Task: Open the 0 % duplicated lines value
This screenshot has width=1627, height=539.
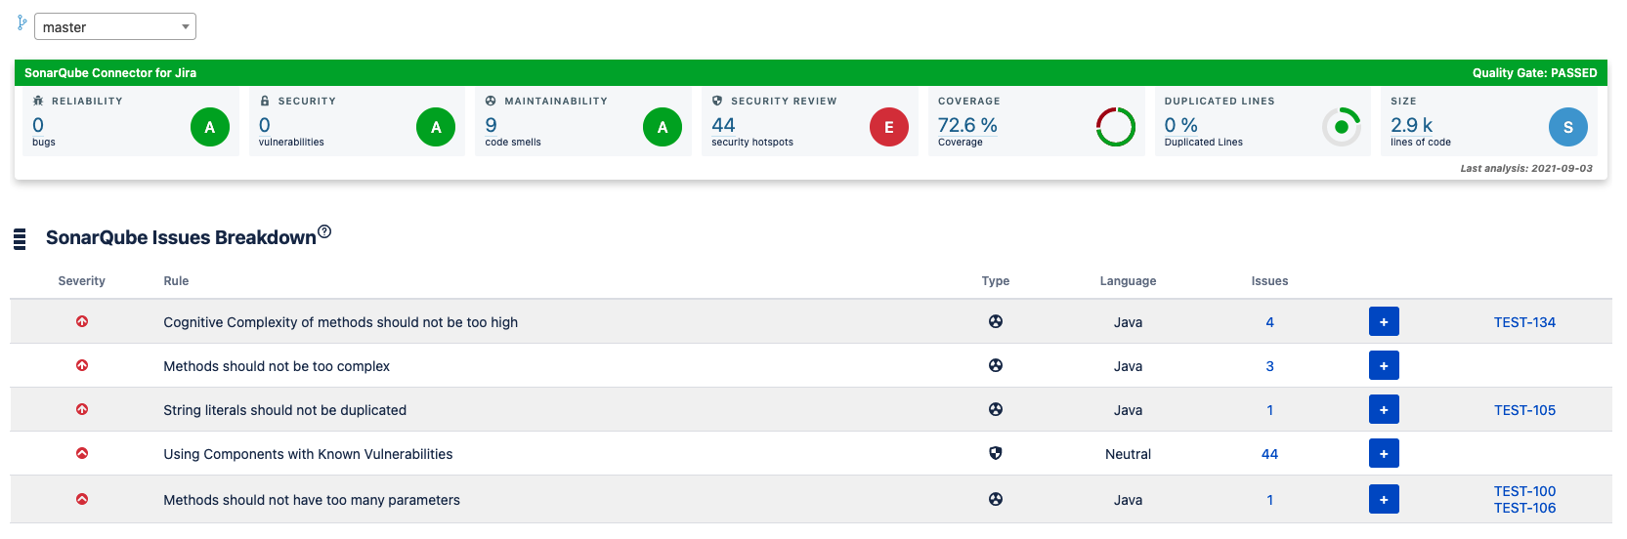Action: tap(1180, 125)
